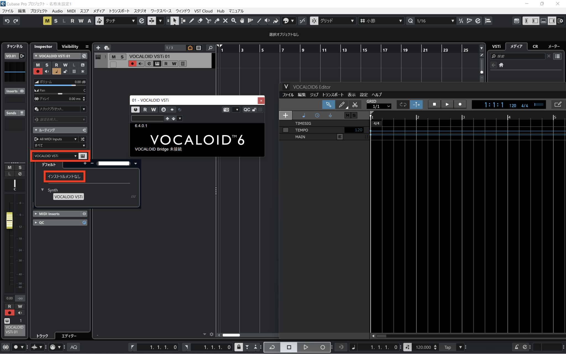
Task: Select the Draw tool in the toolbar
Action: 191,20
